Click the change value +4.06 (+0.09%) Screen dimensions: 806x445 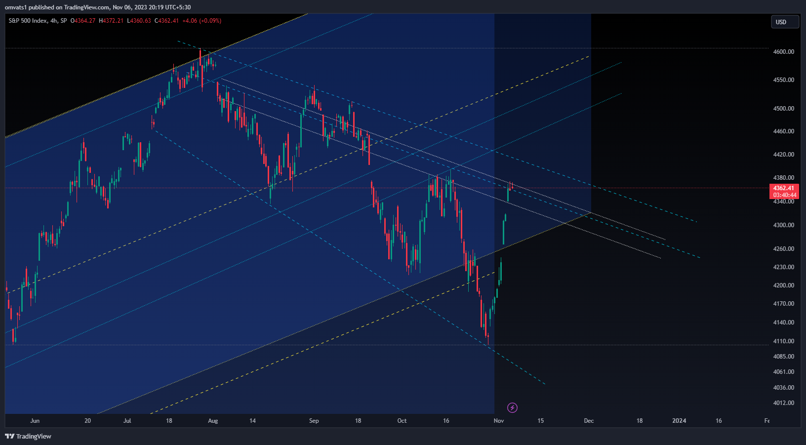201,21
